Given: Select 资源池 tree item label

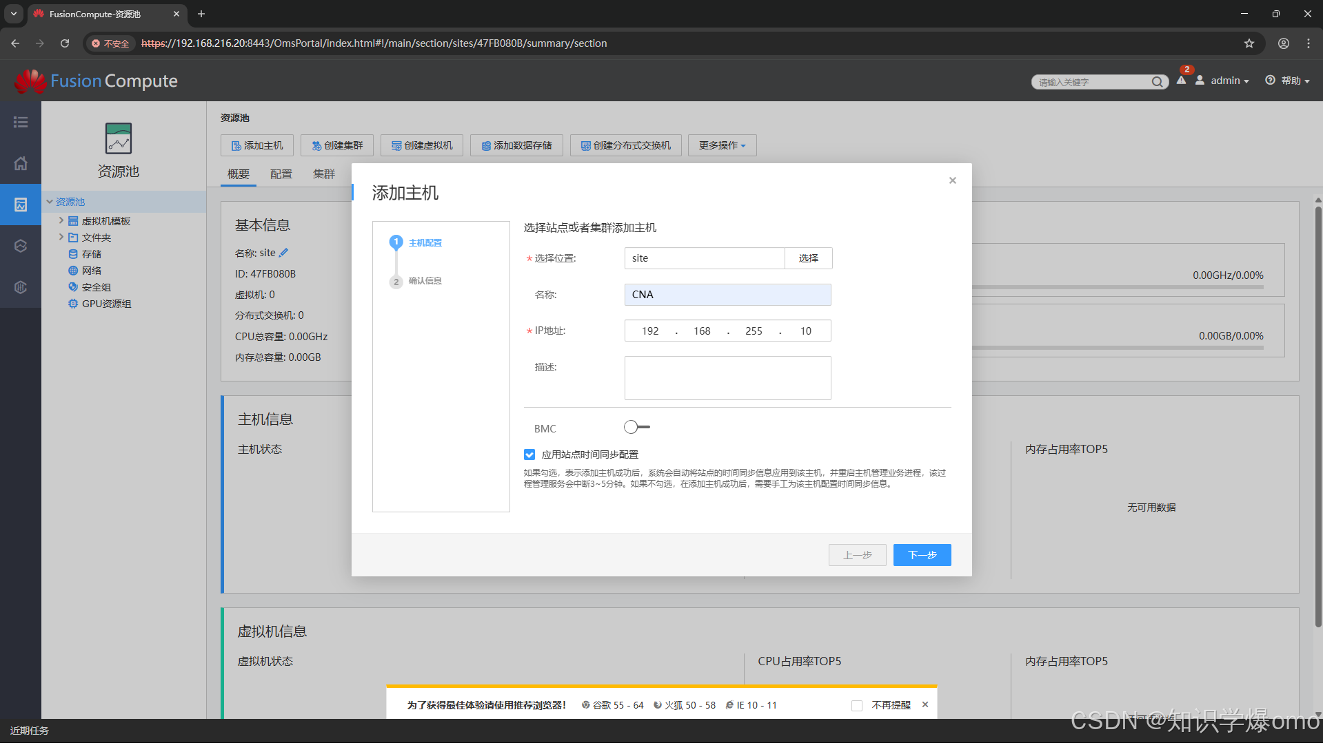Looking at the screenshot, I should [70, 202].
